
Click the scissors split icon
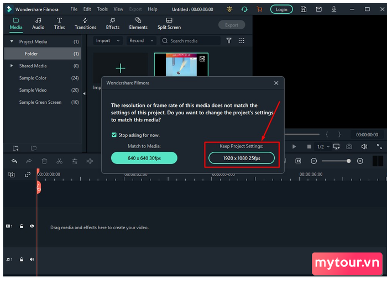(x=59, y=161)
